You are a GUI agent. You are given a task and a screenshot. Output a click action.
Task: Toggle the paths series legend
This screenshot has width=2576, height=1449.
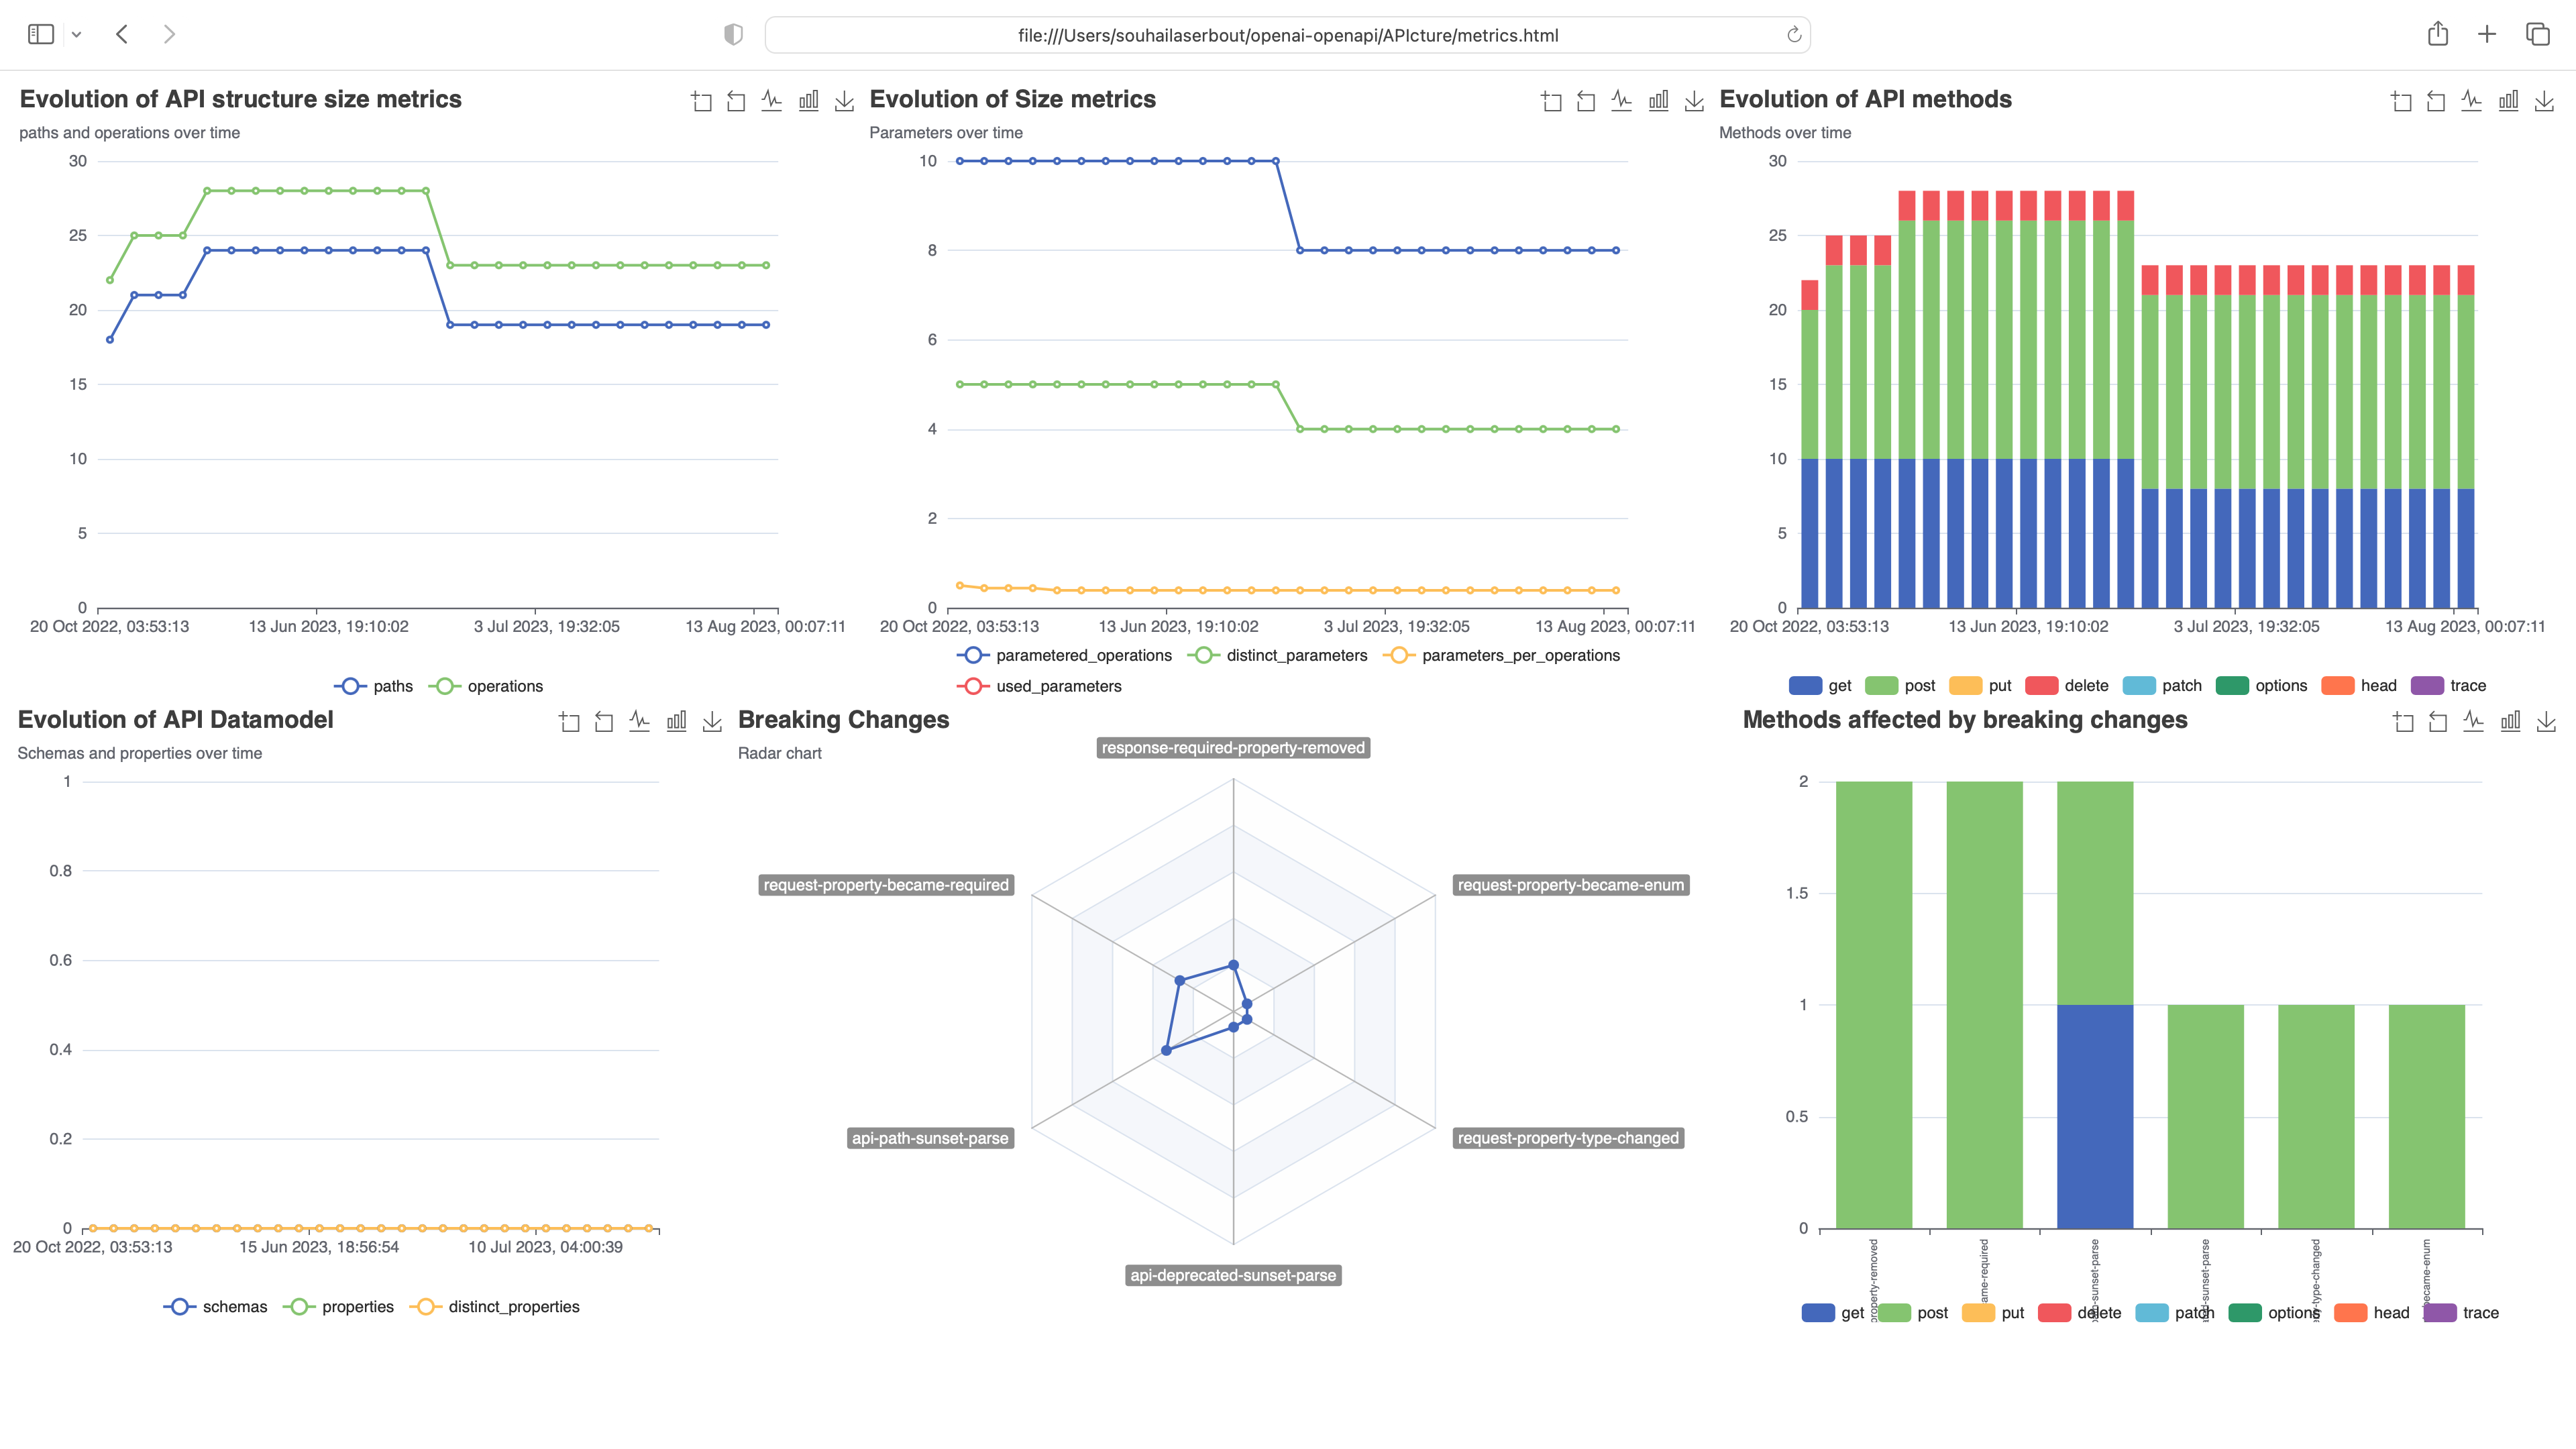[x=374, y=686]
